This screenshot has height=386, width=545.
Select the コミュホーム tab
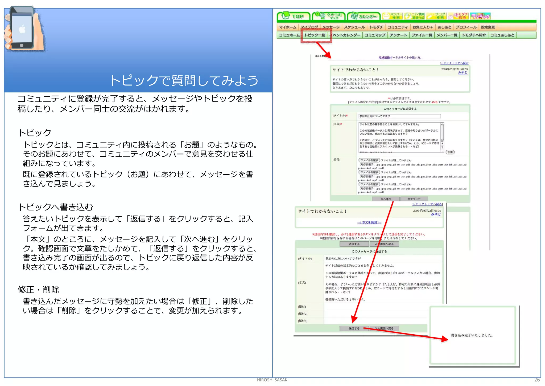tap(289, 35)
